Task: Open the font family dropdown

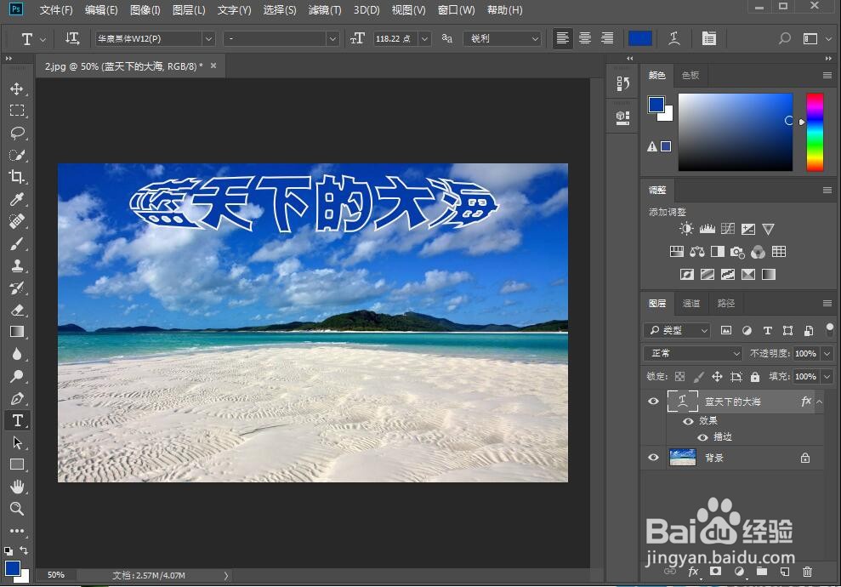Action: point(208,38)
